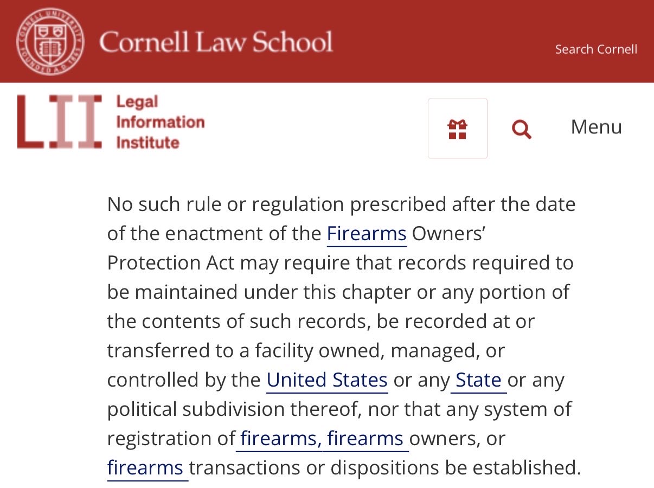Click the word "Institute" in LII title
The width and height of the screenshot is (654, 488).
[148, 143]
